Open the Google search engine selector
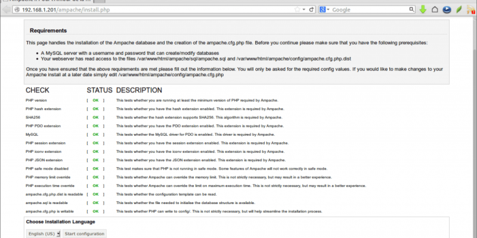Image resolution: width=477 pixels, height=238 pixels. (x=324, y=10)
